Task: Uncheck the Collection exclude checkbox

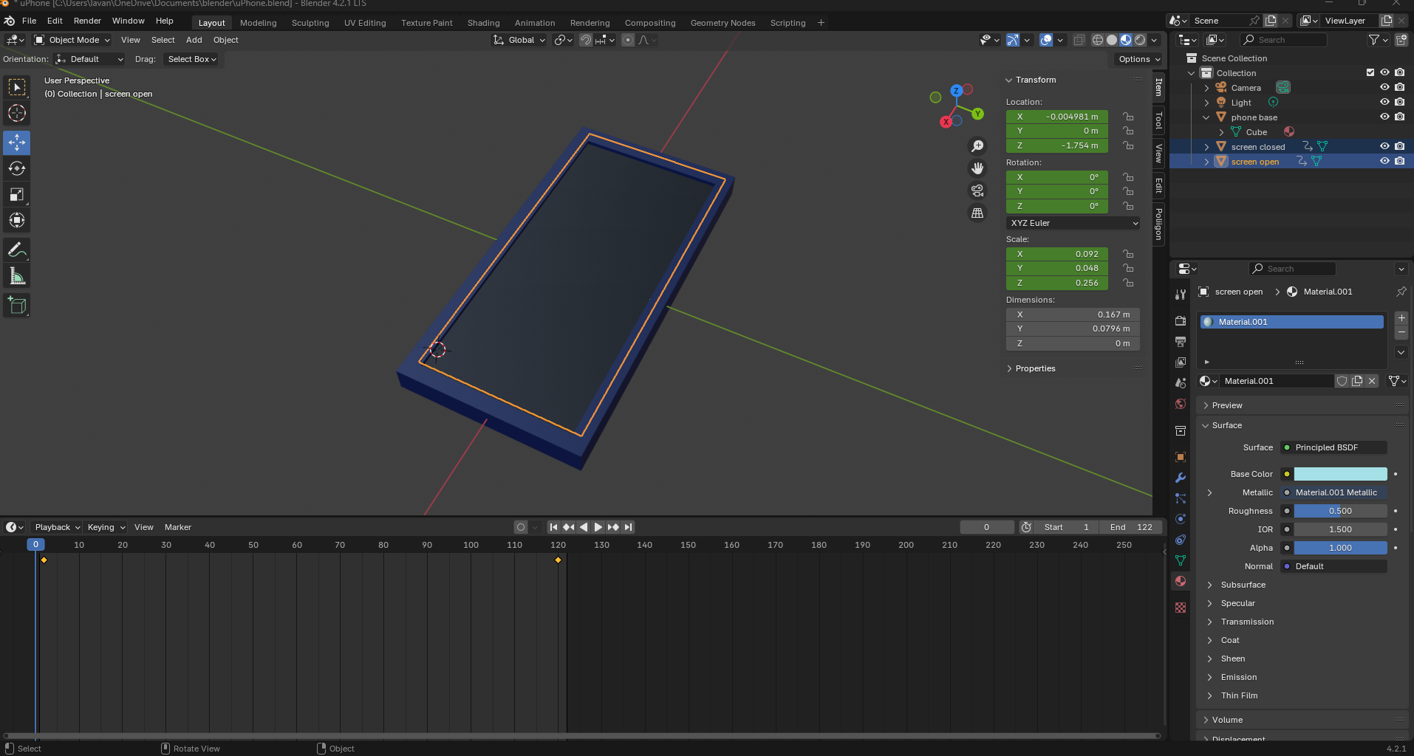Action: pos(1370,72)
